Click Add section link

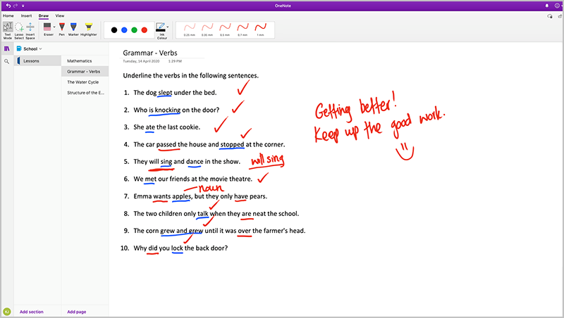coord(32,311)
